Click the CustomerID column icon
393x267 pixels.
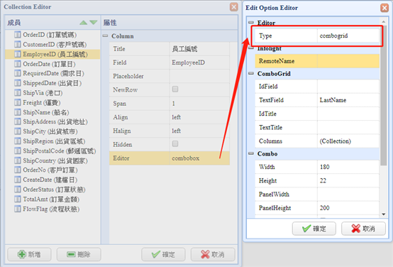tap(17, 44)
